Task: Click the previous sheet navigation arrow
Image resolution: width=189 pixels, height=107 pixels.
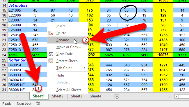Action: 9,96
